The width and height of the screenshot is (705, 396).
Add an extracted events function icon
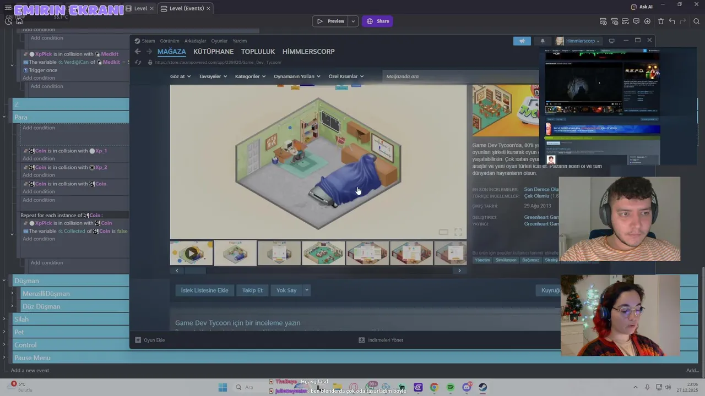tap(625, 21)
